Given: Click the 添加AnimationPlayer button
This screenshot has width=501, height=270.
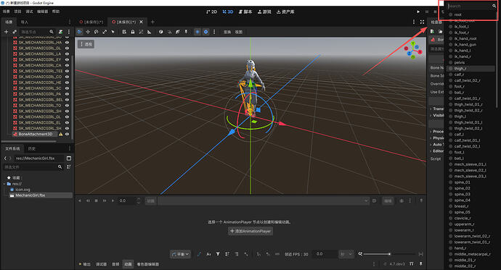Looking at the screenshot, I should pos(250,231).
